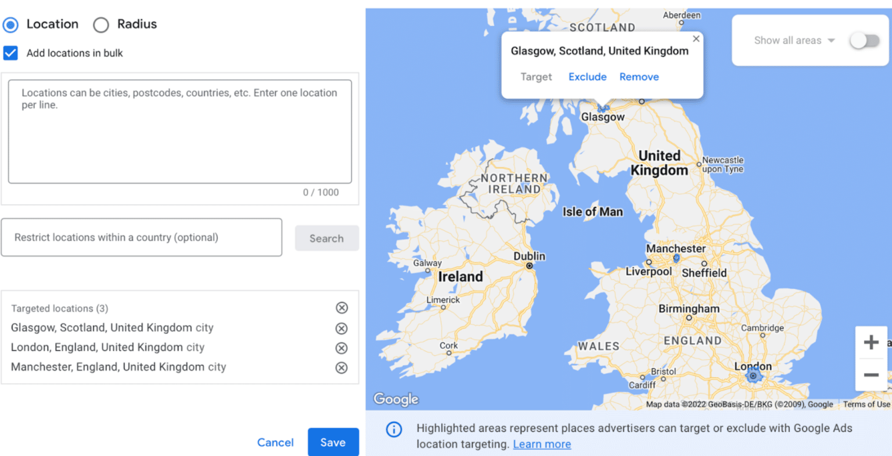Select Exclude in the Glasgow popup
Screen dimensions: 892x456
pos(587,77)
